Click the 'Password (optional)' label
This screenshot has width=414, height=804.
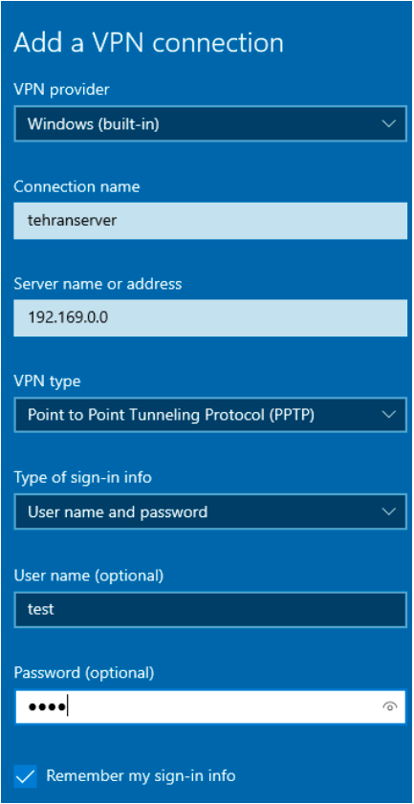83,673
